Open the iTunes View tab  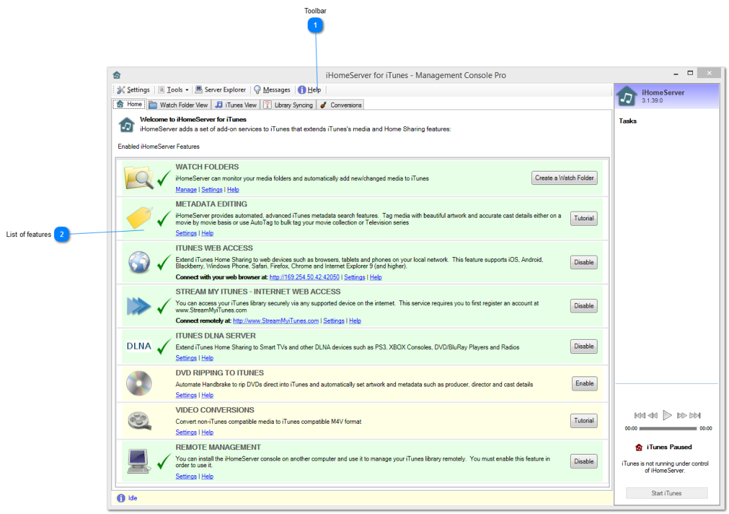(x=236, y=105)
